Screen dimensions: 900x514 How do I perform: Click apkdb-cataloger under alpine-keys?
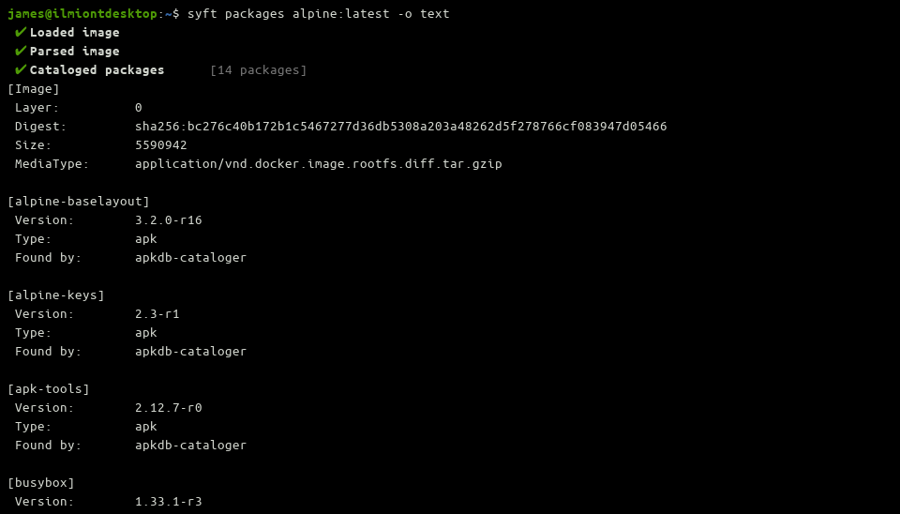point(190,352)
